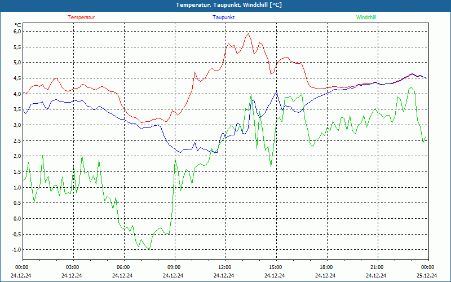Viewport: 451px width, 282px height.
Task: Click the 25.12.24 date label
Action: click(x=427, y=275)
